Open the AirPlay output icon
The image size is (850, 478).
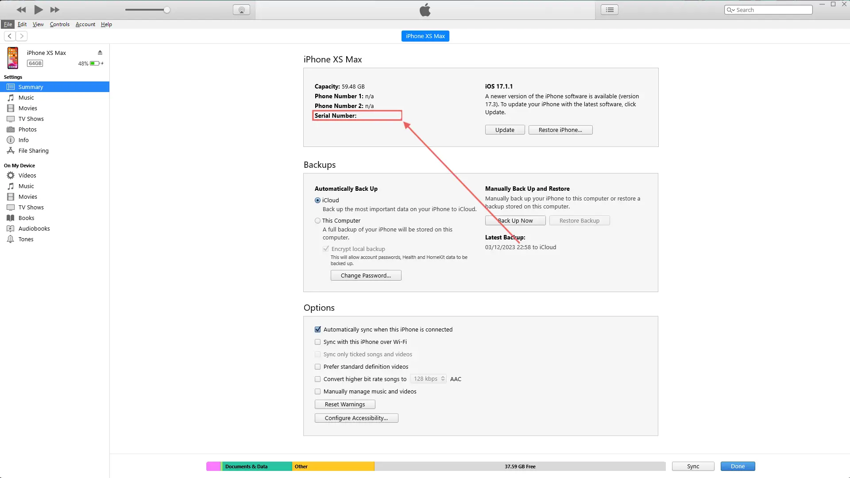click(x=241, y=10)
